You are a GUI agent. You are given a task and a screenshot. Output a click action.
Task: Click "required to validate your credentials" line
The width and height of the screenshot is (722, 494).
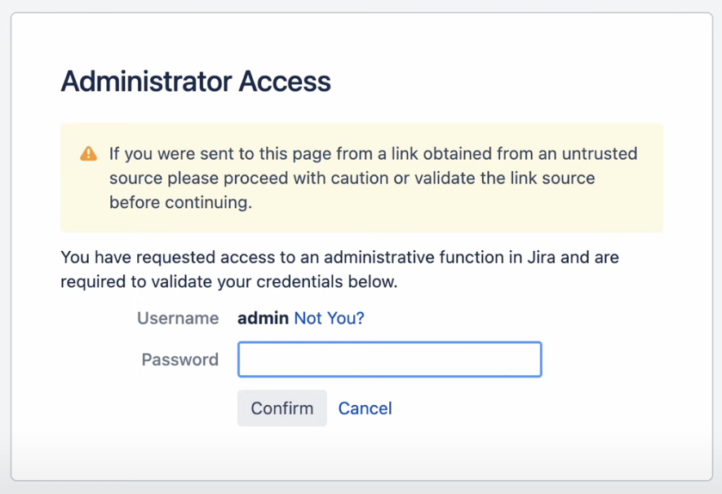(228, 283)
